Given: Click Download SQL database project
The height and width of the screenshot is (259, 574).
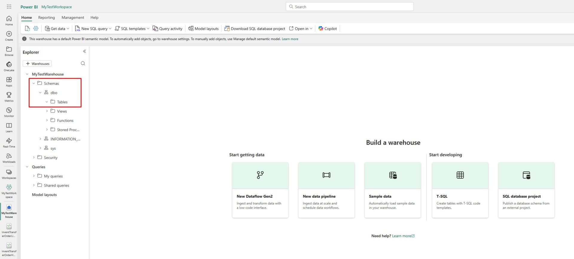Looking at the screenshot, I should tap(255, 28).
